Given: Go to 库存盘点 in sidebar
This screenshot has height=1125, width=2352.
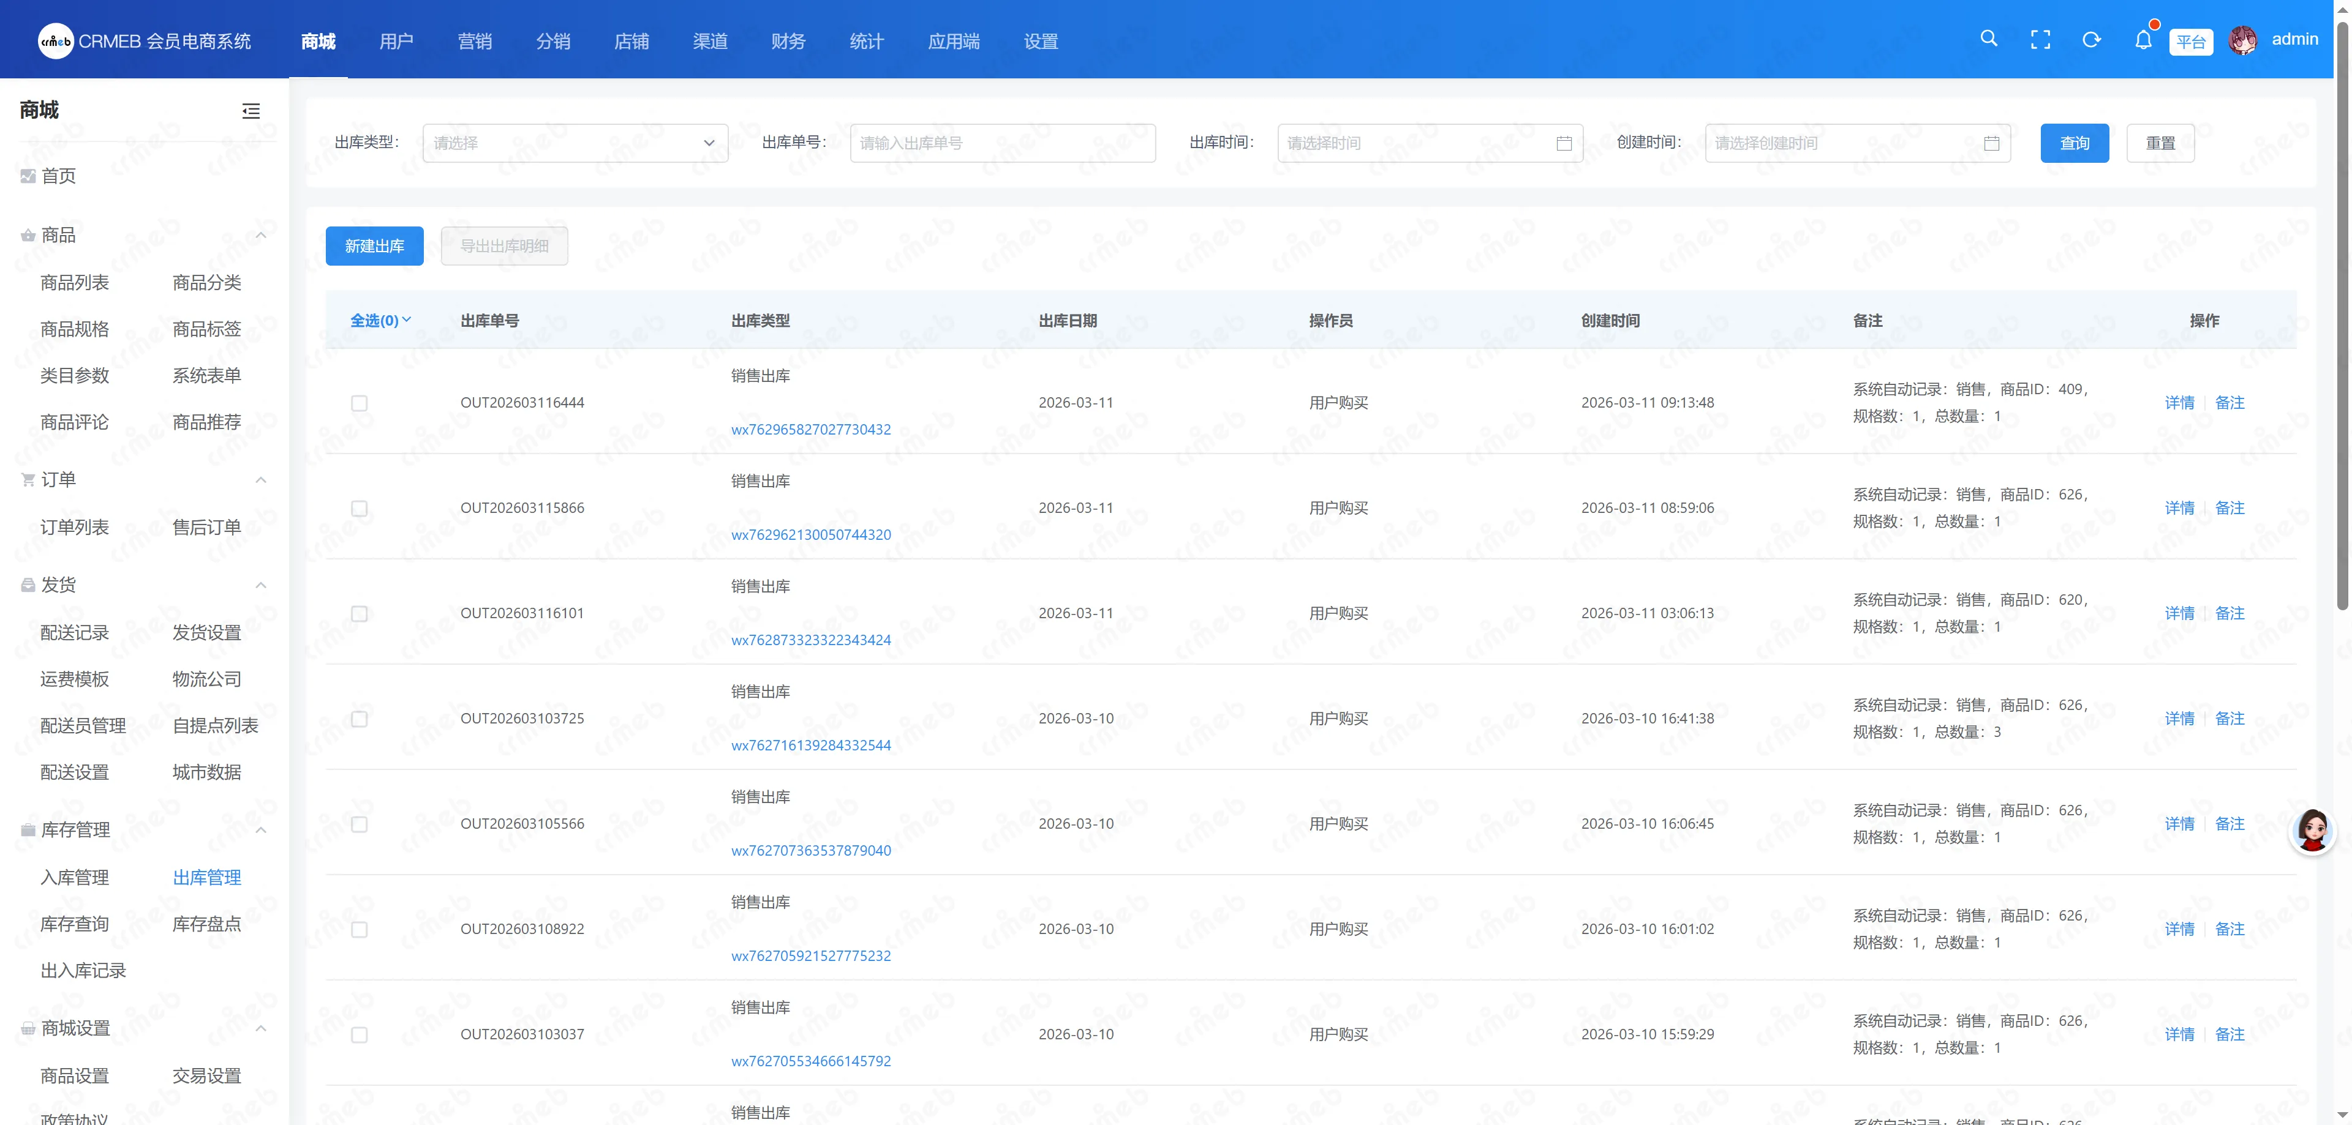Looking at the screenshot, I should pyautogui.click(x=207, y=924).
